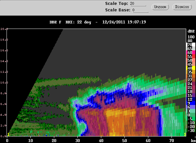Click the yellow endpoint marker 2
This screenshot has height=143, width=196.
[x=185, y=135]
